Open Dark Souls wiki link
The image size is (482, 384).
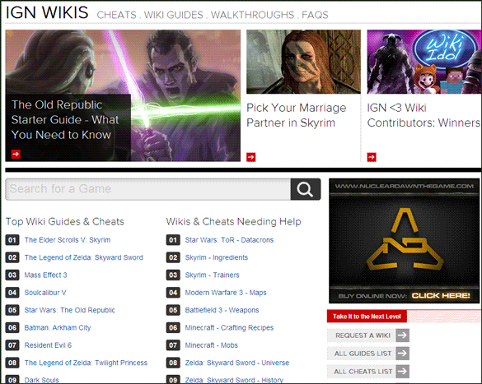point(41,380)
